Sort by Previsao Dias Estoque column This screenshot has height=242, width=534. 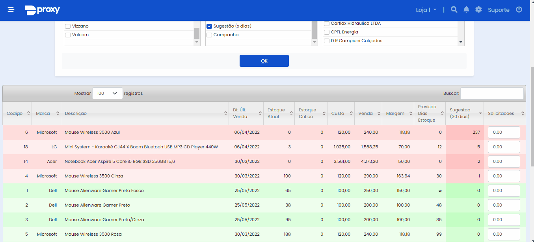pos(430,113)
